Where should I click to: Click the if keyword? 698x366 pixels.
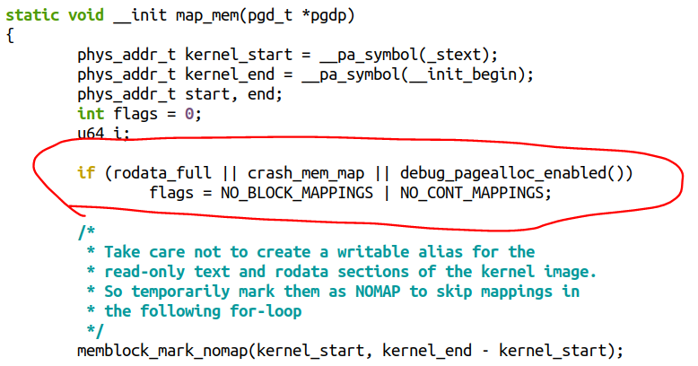pos(86,173)
